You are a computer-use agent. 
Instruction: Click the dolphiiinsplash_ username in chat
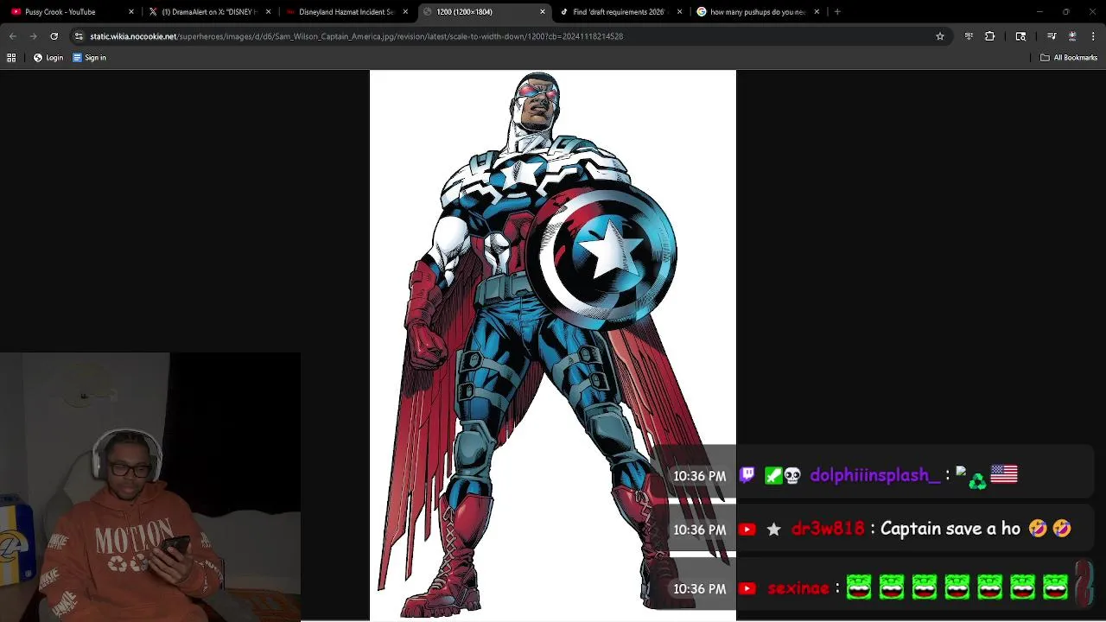[874, 475]
